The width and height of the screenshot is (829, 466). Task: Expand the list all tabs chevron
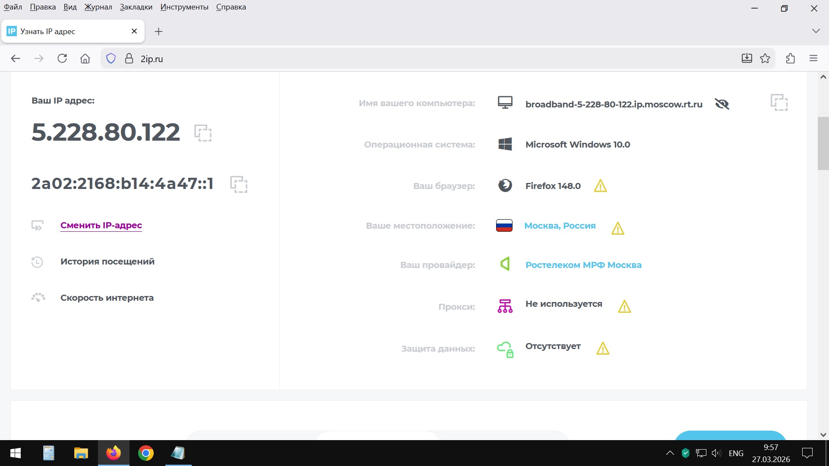(x=816, y=31)
